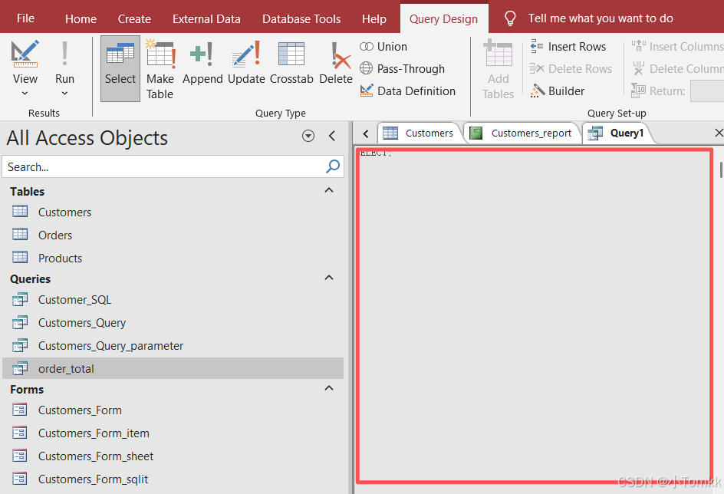This screenshot has height=494, width=724.
Task: Click the Return value box
Action: [x=707, y=91]
